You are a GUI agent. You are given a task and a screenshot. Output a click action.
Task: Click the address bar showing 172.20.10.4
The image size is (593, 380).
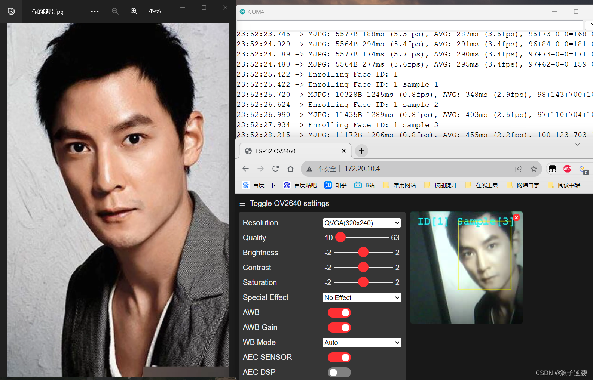point(421,169)
